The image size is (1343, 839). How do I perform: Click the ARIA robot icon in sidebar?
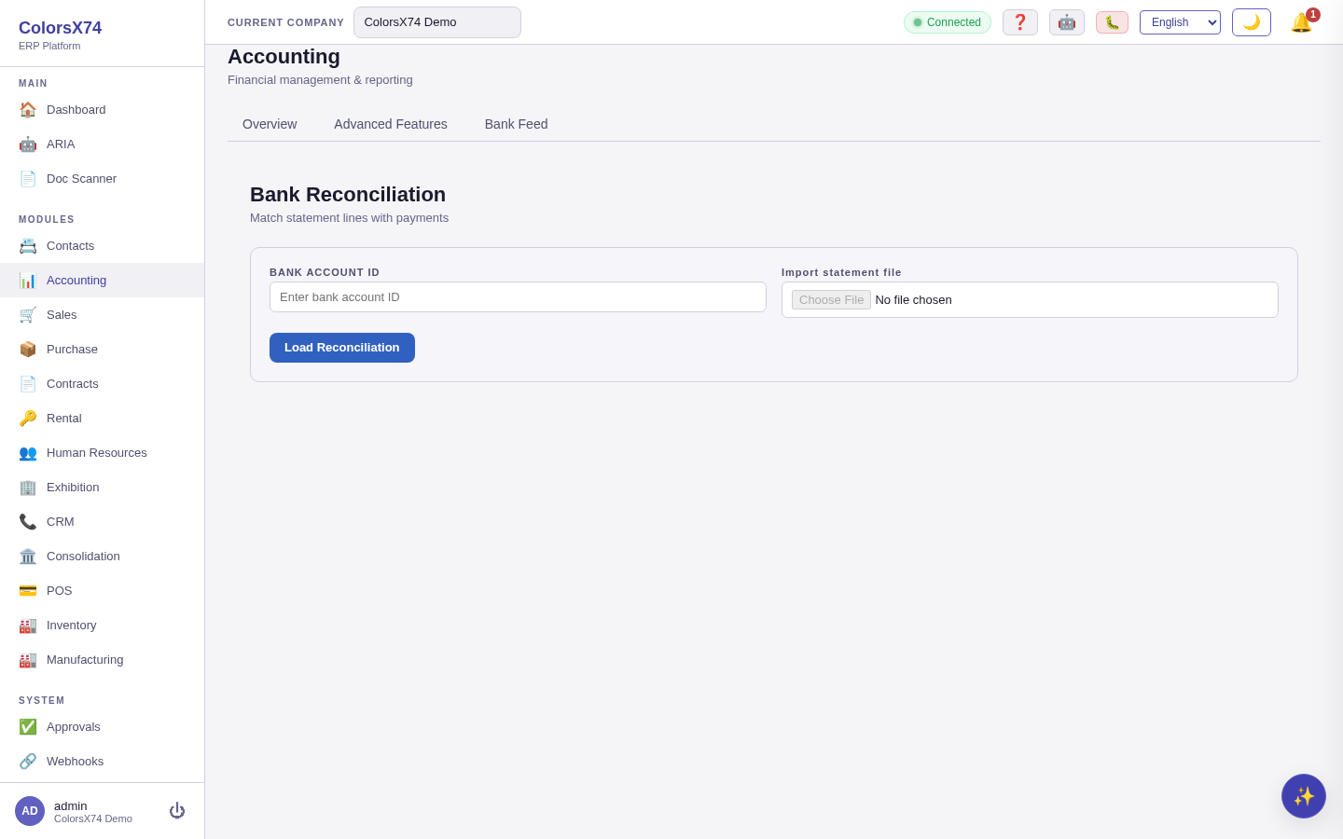28,144
